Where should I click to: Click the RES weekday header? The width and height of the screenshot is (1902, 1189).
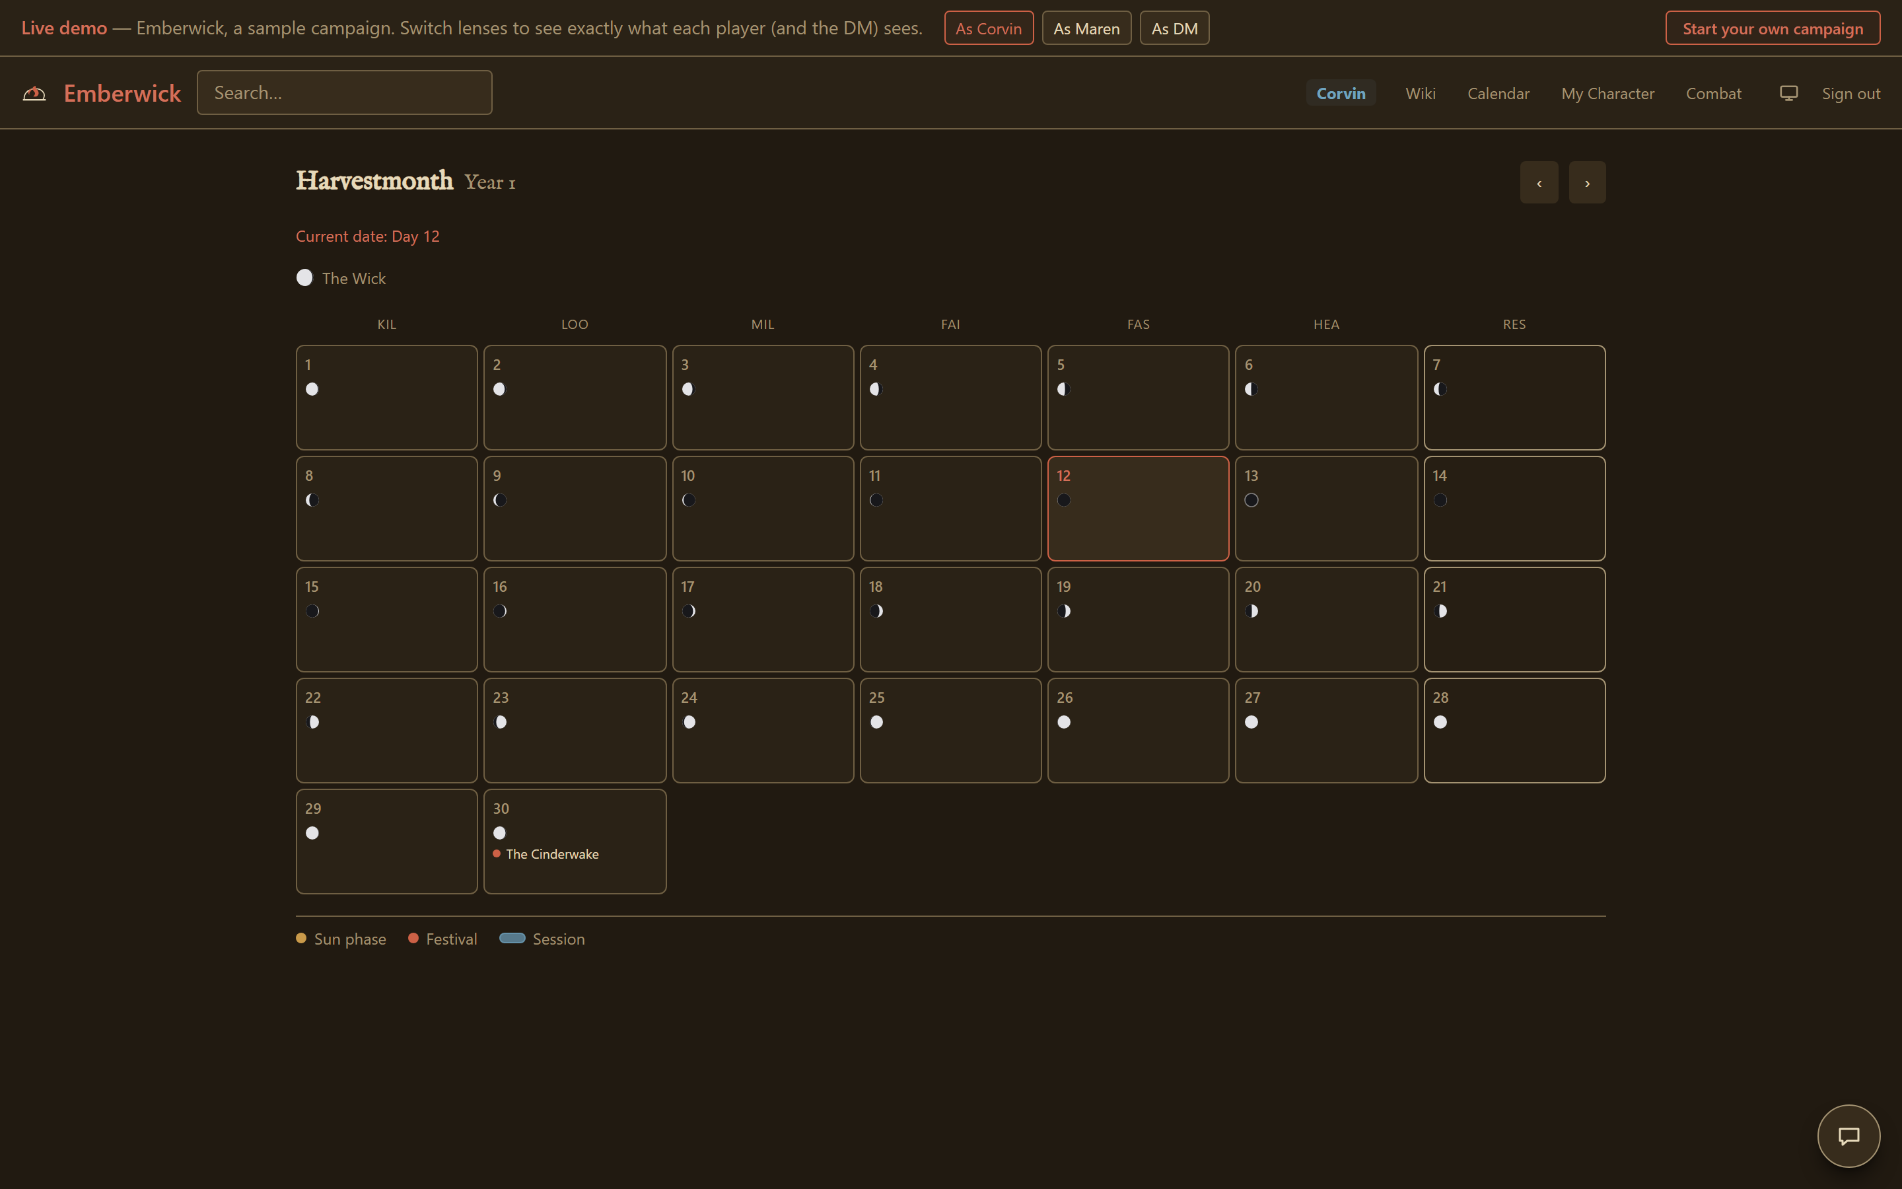point(1514,324)
